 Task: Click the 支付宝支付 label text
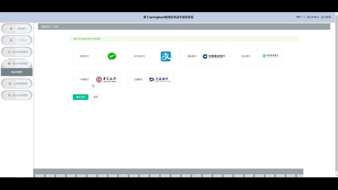pos(139,56)
